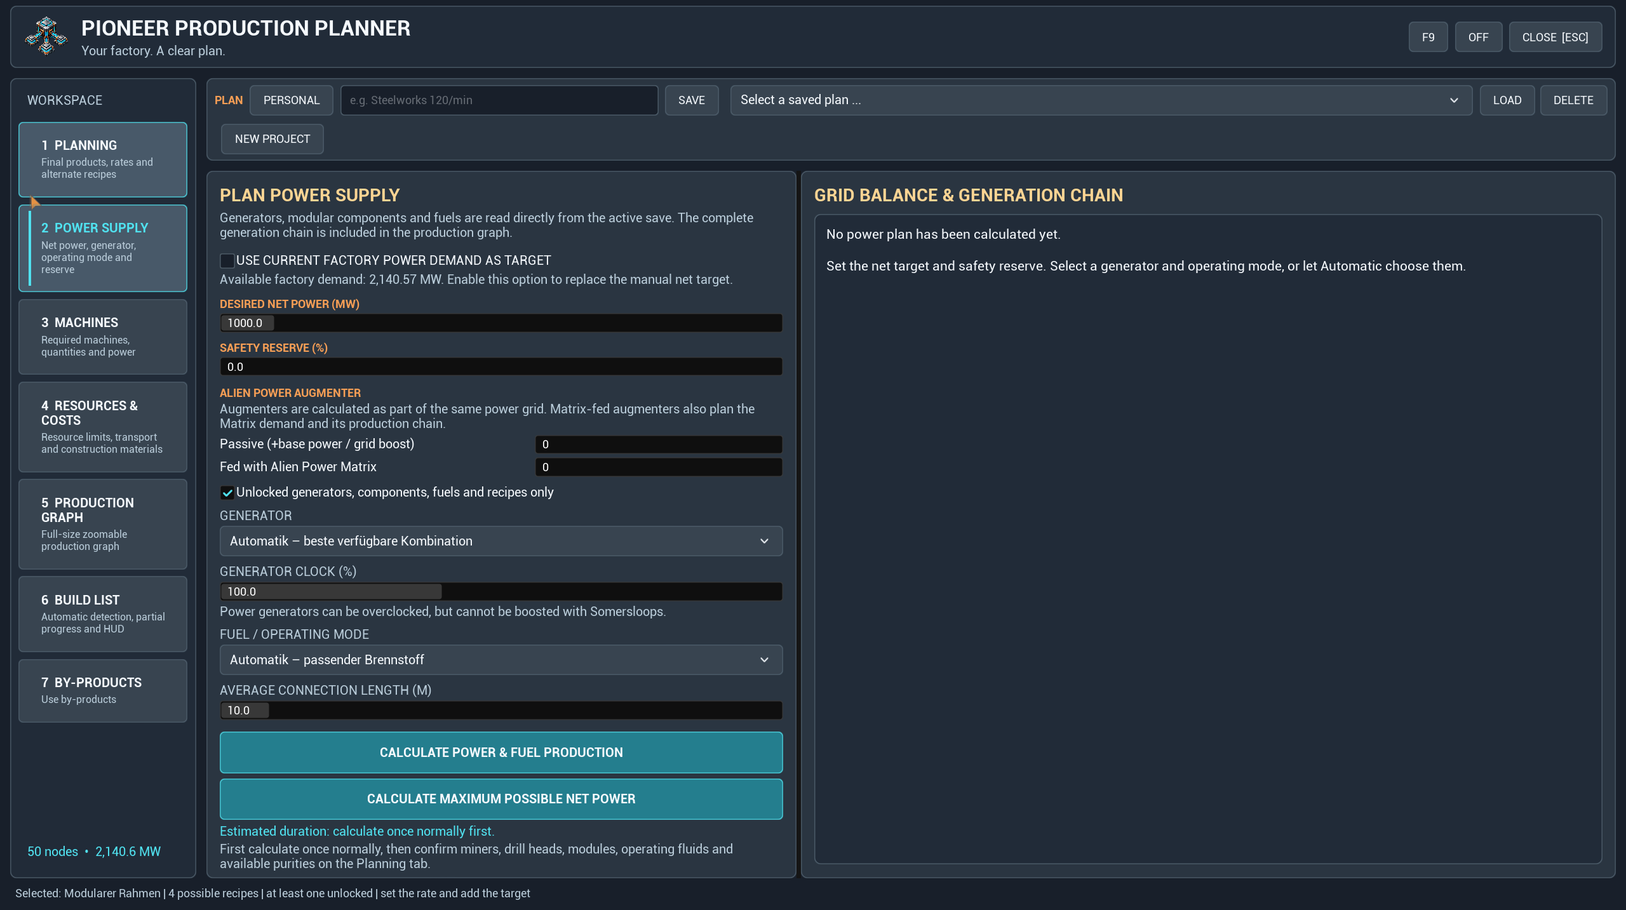
Task: Click the SAVE plan button
Action: click(692, 100)
